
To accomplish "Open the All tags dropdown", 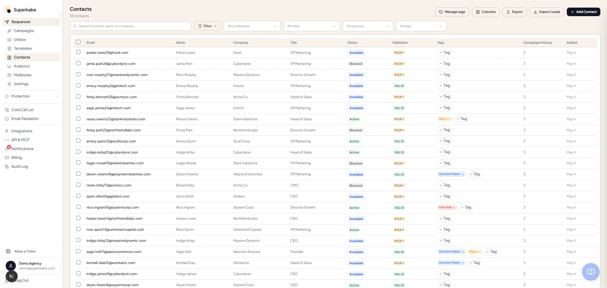I will [421, 26].
